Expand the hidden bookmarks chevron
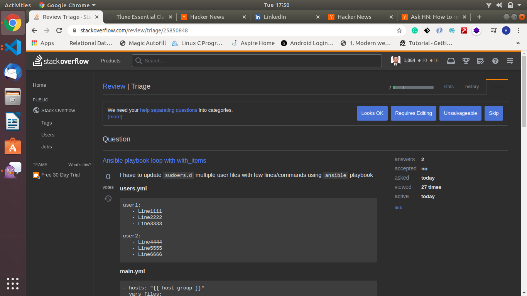 (518, 43)
